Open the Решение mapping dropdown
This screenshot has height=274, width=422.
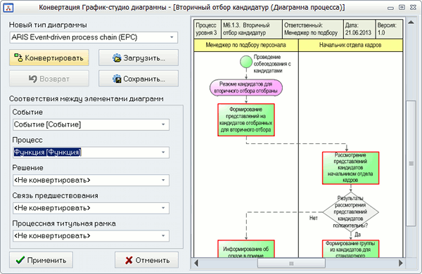[x=163, y=180]
